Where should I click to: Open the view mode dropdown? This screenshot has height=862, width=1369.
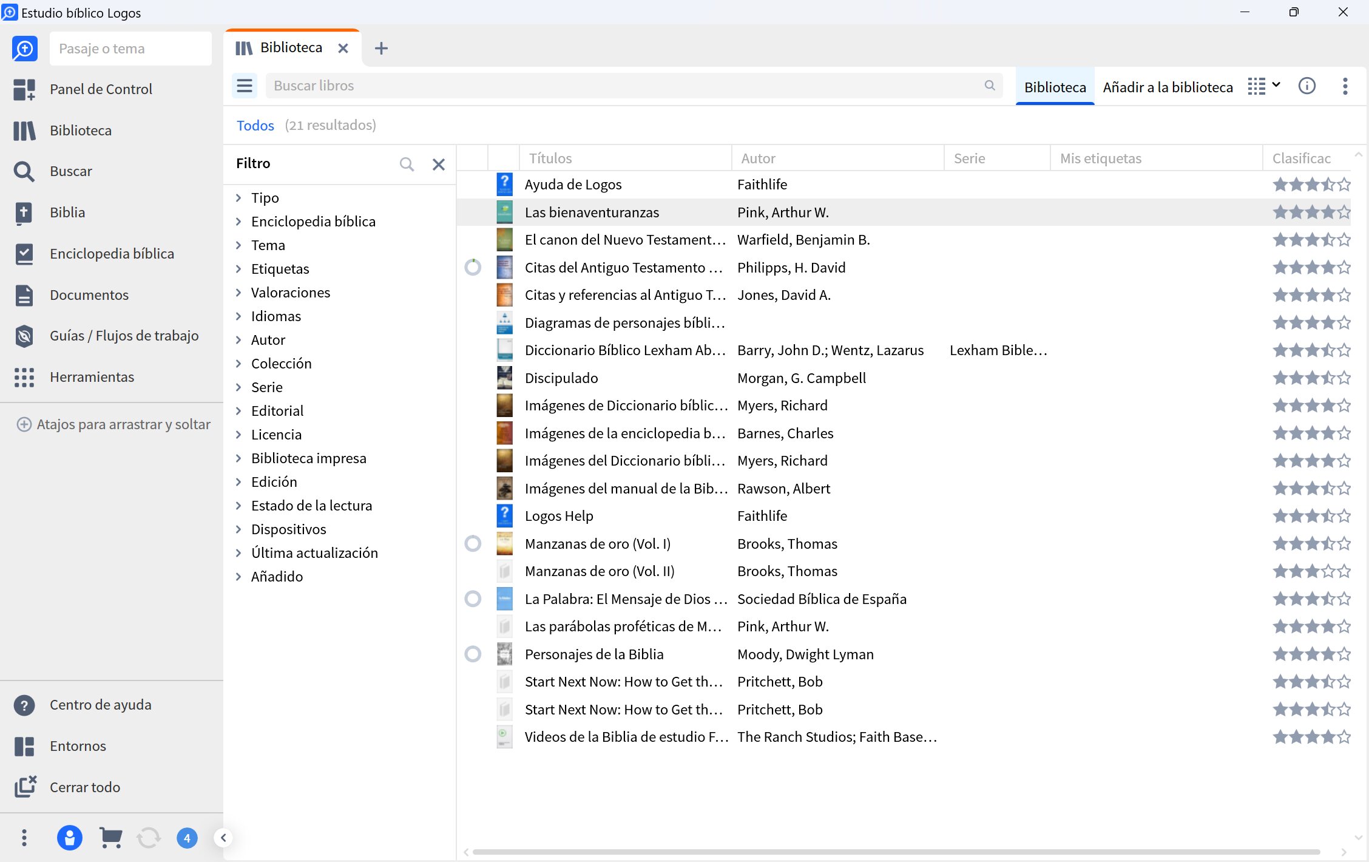[x=1264, y=86]
